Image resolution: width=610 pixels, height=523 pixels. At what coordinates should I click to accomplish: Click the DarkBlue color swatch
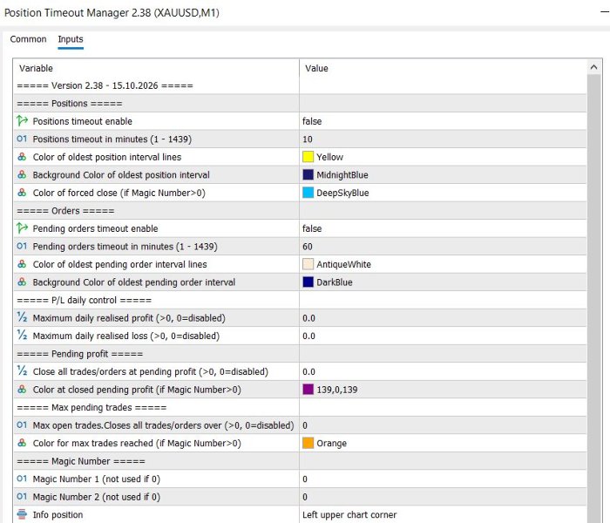pyautogui.click(x=308, y=282)
